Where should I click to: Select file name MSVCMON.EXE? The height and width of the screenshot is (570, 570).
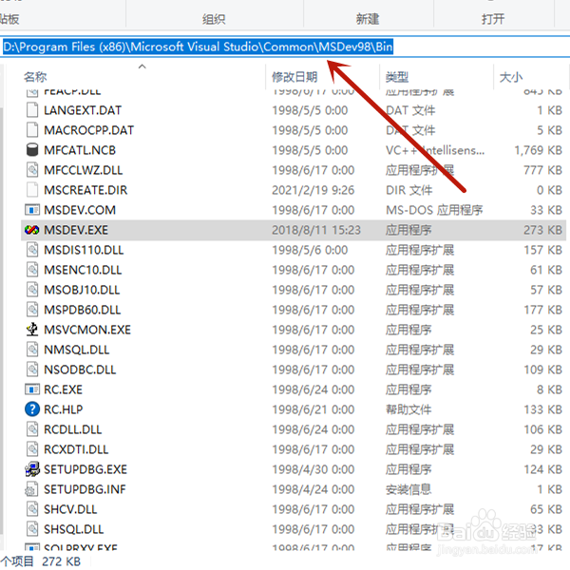87,330
